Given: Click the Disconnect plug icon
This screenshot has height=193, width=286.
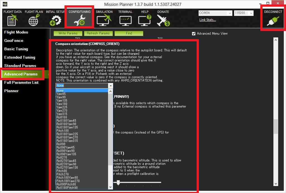Looking at the screenshot, I should click(x=273, y=21).
